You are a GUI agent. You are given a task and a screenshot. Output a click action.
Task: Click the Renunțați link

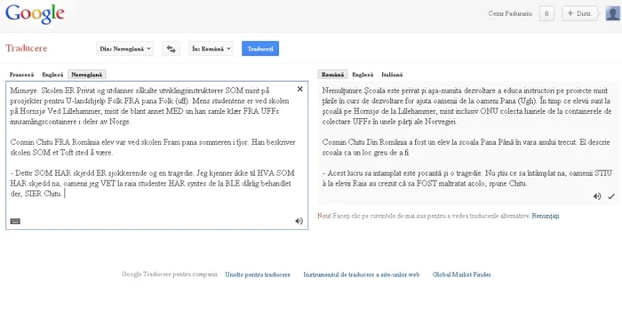point(546,216)
